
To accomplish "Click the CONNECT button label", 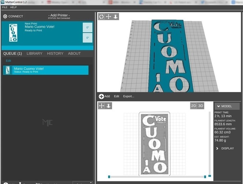I will (x=16, y=16).
